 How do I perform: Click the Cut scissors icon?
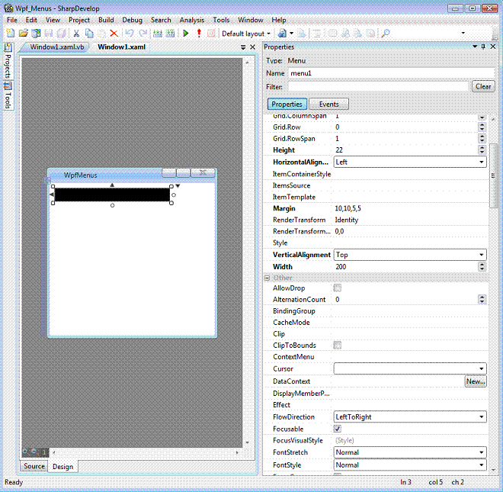tap(77, 34)
